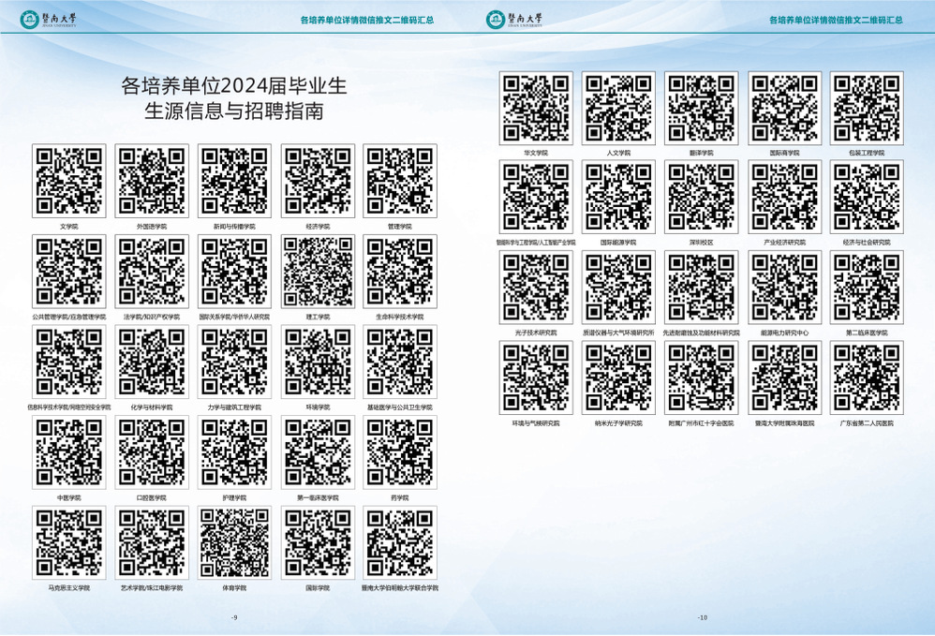Click the left page header 各培养单位详情微信推文二维码汇总
Viewport: 935px width, 636px height.
[x=366, y=21]
